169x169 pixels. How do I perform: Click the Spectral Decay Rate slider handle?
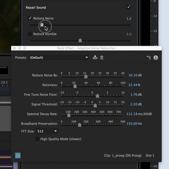69,115
